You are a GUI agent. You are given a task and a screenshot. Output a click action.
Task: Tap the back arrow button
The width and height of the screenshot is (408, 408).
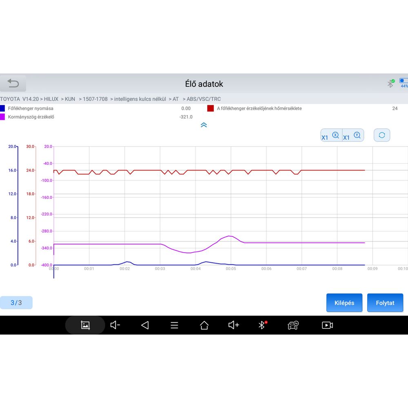click(x=13, y=84)
